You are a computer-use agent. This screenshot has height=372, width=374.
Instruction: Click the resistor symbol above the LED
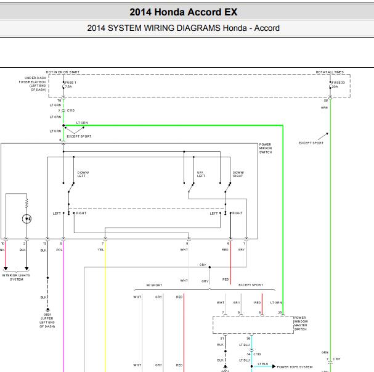(26, 204)
